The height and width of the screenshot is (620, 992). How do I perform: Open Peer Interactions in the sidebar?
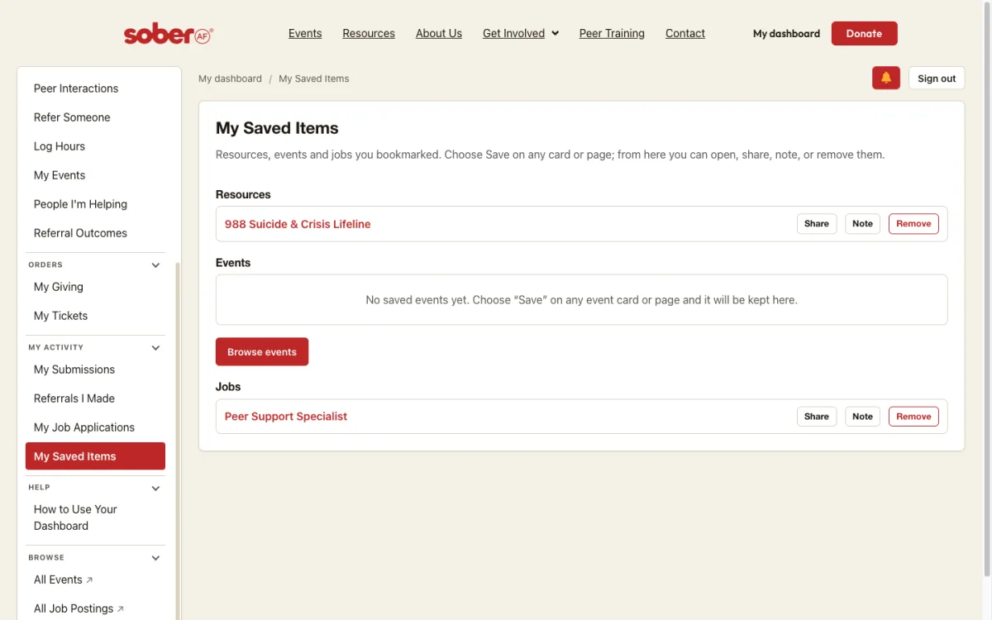click(95, 88)
